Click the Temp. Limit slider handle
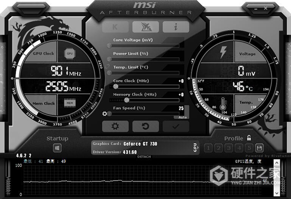This screenshot has height=199, width=291. click(x=109, y=73)
